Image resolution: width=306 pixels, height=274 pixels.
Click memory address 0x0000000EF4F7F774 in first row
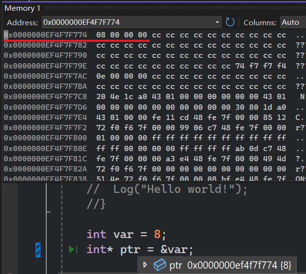pos(45,35)
